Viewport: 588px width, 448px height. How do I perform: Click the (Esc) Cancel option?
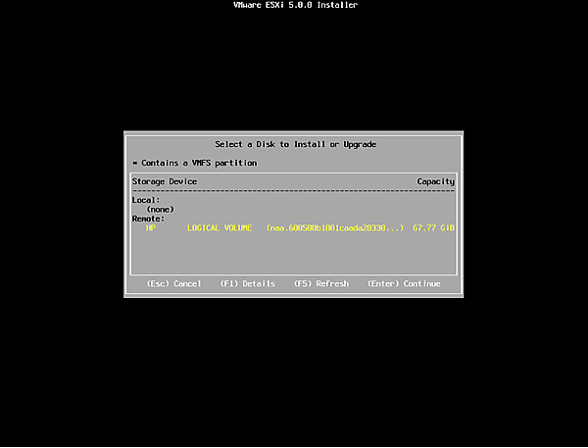pos(173,283)
